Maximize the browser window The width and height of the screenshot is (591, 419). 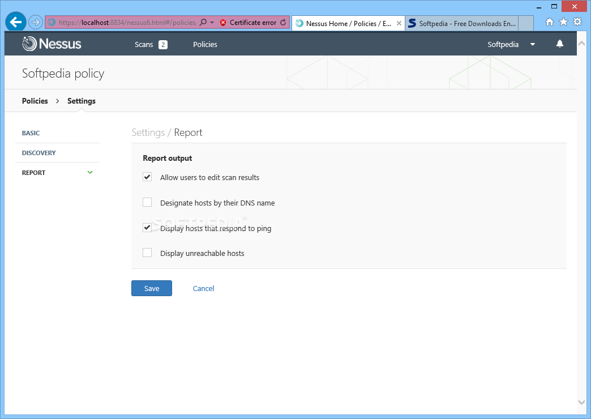click(554, 6)
